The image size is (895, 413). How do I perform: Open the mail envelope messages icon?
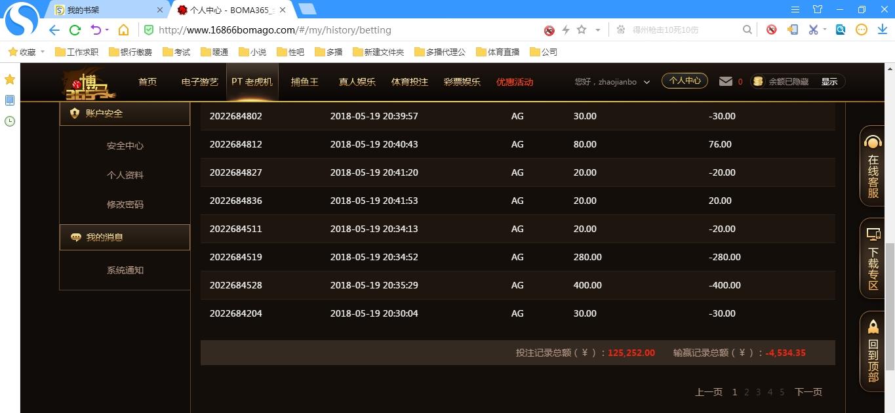coord(725,81)
